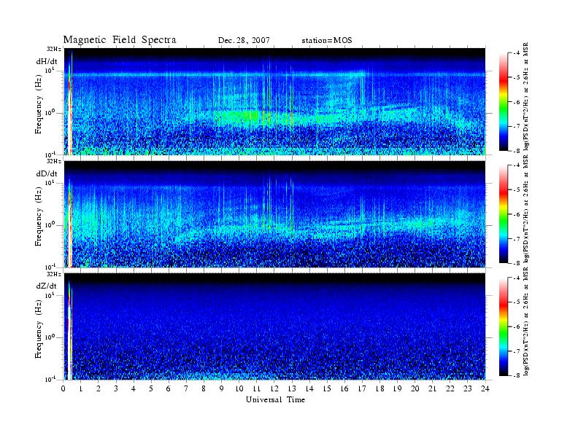Click hour "20" on the Universal Time axis
This screenshot has width=578, height=446.
415,389
